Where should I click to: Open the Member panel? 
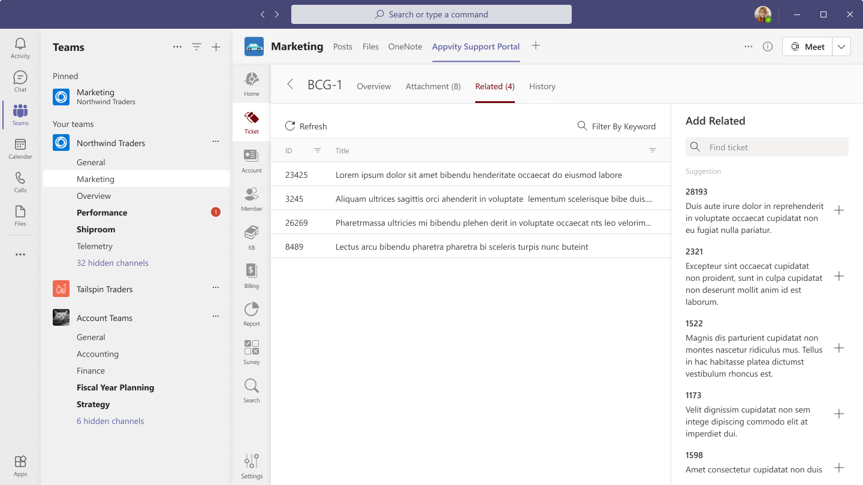tap(251, 199)
